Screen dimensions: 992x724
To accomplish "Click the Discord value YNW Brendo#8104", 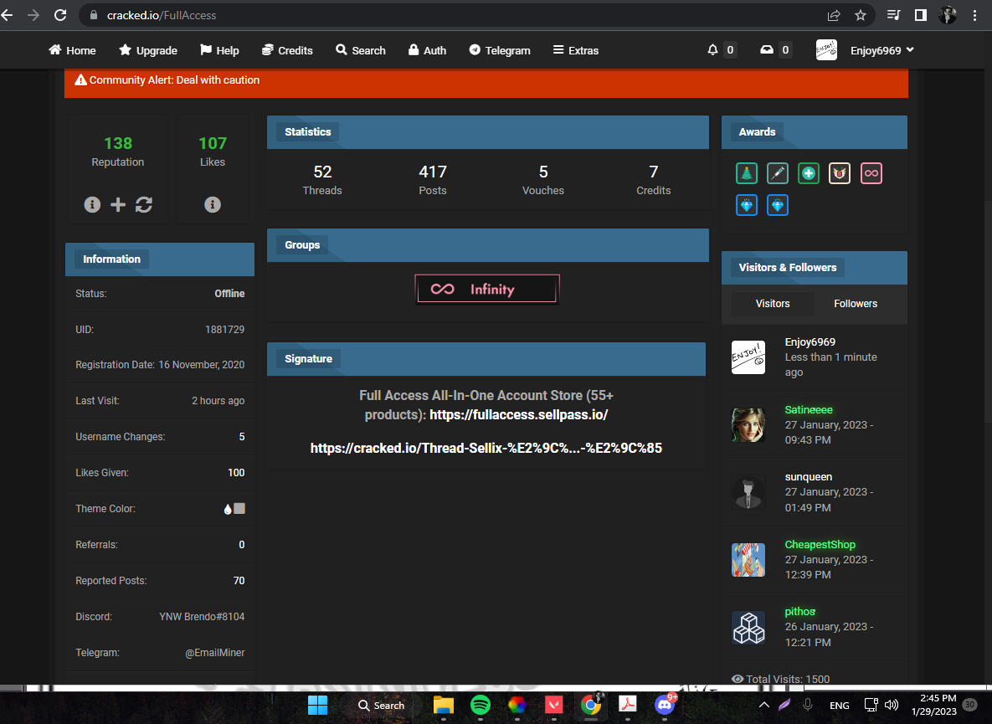I will click(202, 617).
